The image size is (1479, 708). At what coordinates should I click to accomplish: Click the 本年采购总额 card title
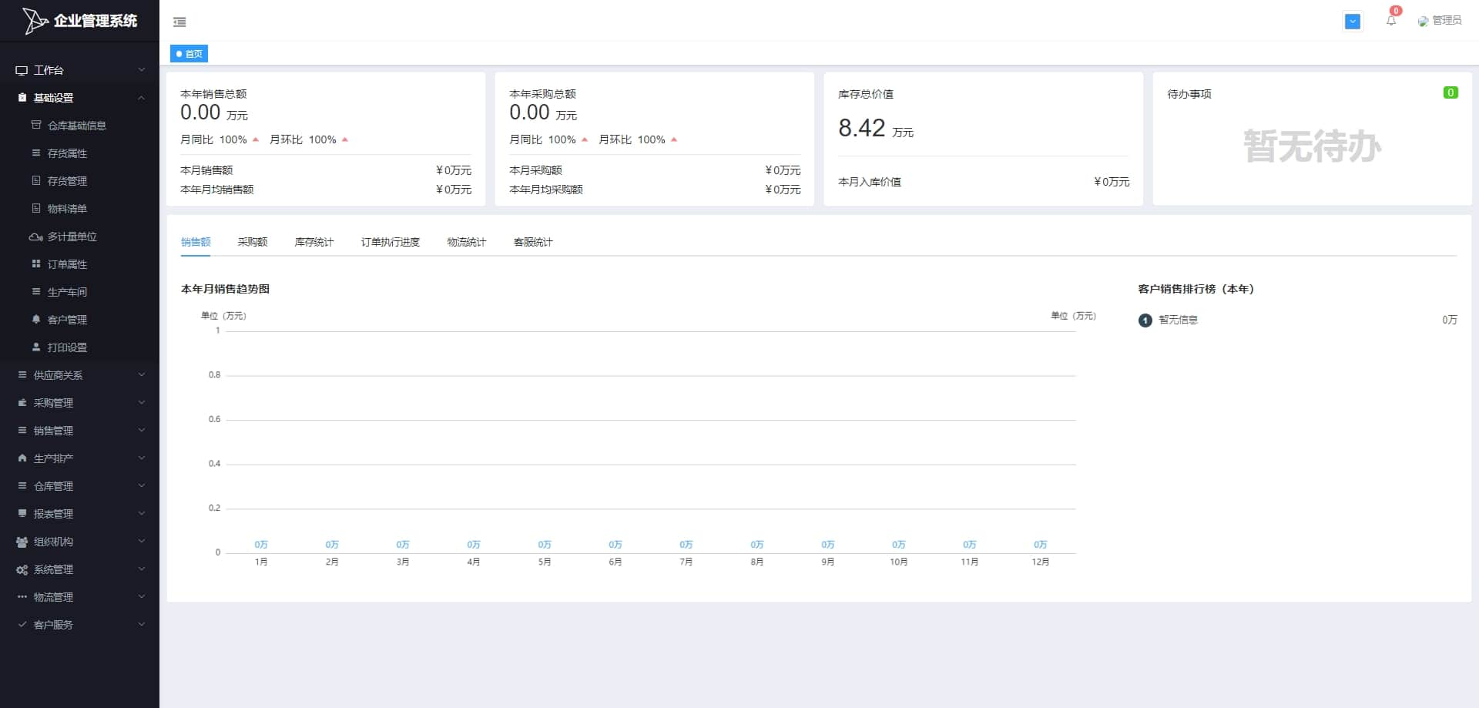[542, 94]
